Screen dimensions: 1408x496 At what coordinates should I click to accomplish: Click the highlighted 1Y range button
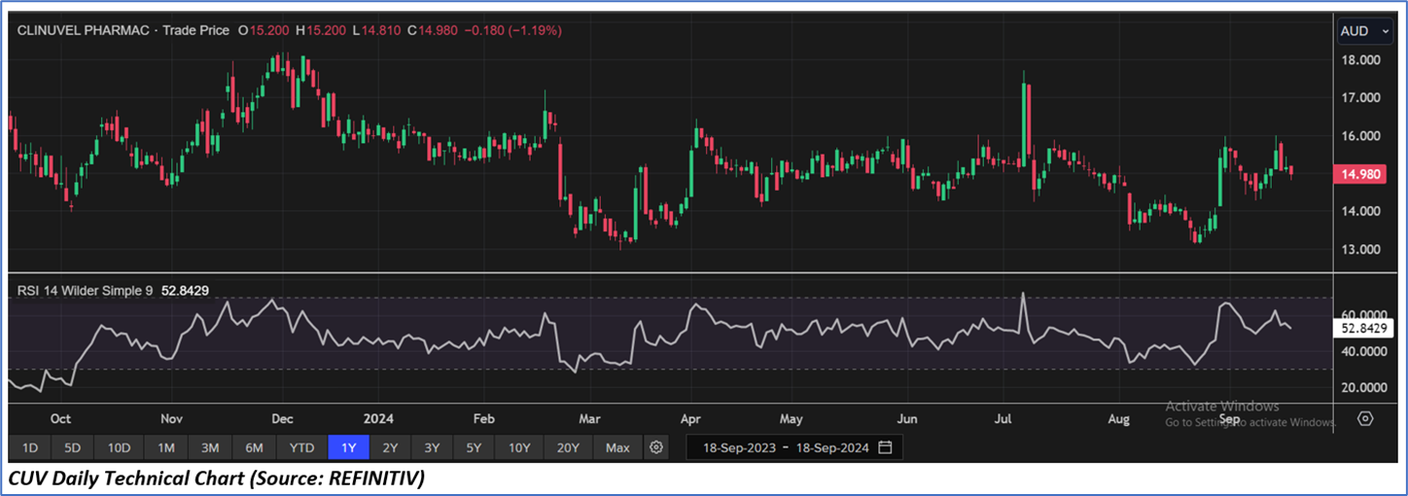coord(348,447)
